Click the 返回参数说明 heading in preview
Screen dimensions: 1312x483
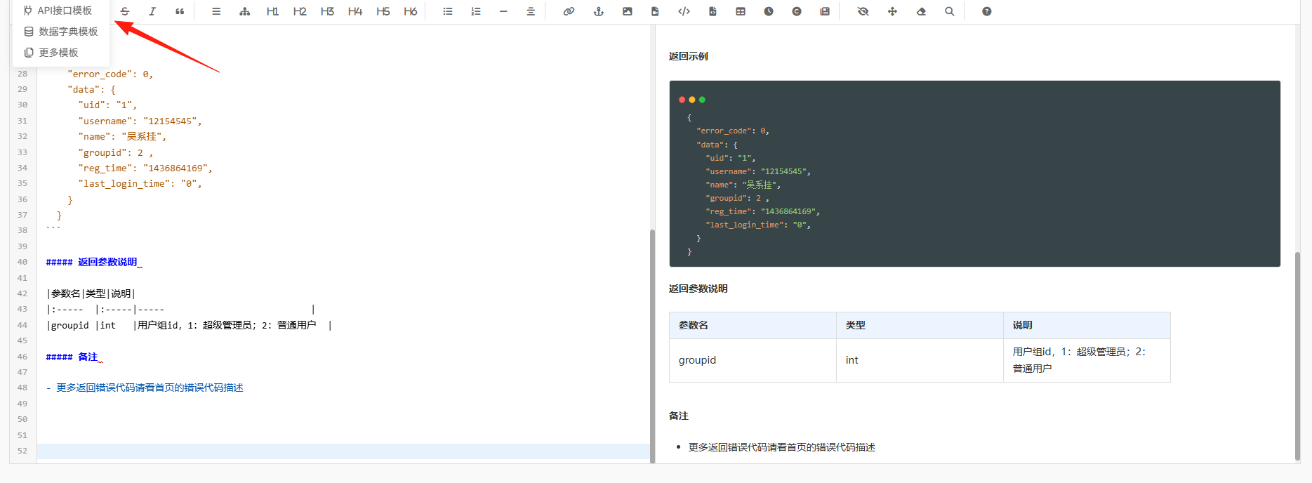[698, 289]
